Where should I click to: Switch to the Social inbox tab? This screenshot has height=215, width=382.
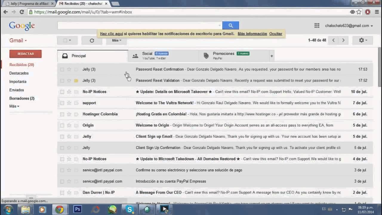coord(163,56)
